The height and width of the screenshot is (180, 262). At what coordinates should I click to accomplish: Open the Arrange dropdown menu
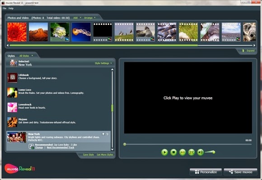click(x=90, y=18)
